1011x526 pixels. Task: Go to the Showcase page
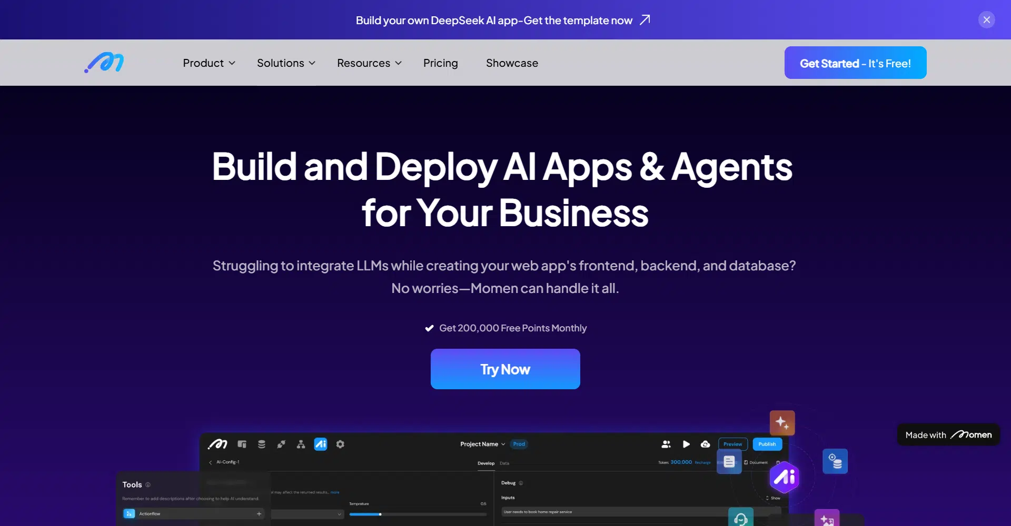[512, 63]
